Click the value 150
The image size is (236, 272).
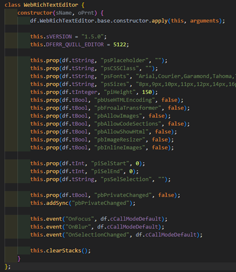(x=147, y=92)
